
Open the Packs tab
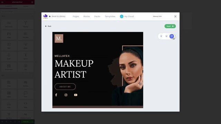click(x=97, y=17)
